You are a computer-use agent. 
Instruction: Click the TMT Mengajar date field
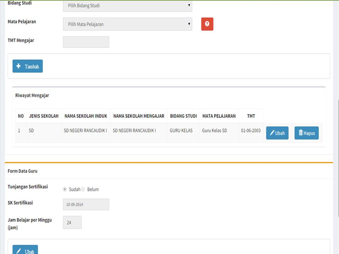86,42
